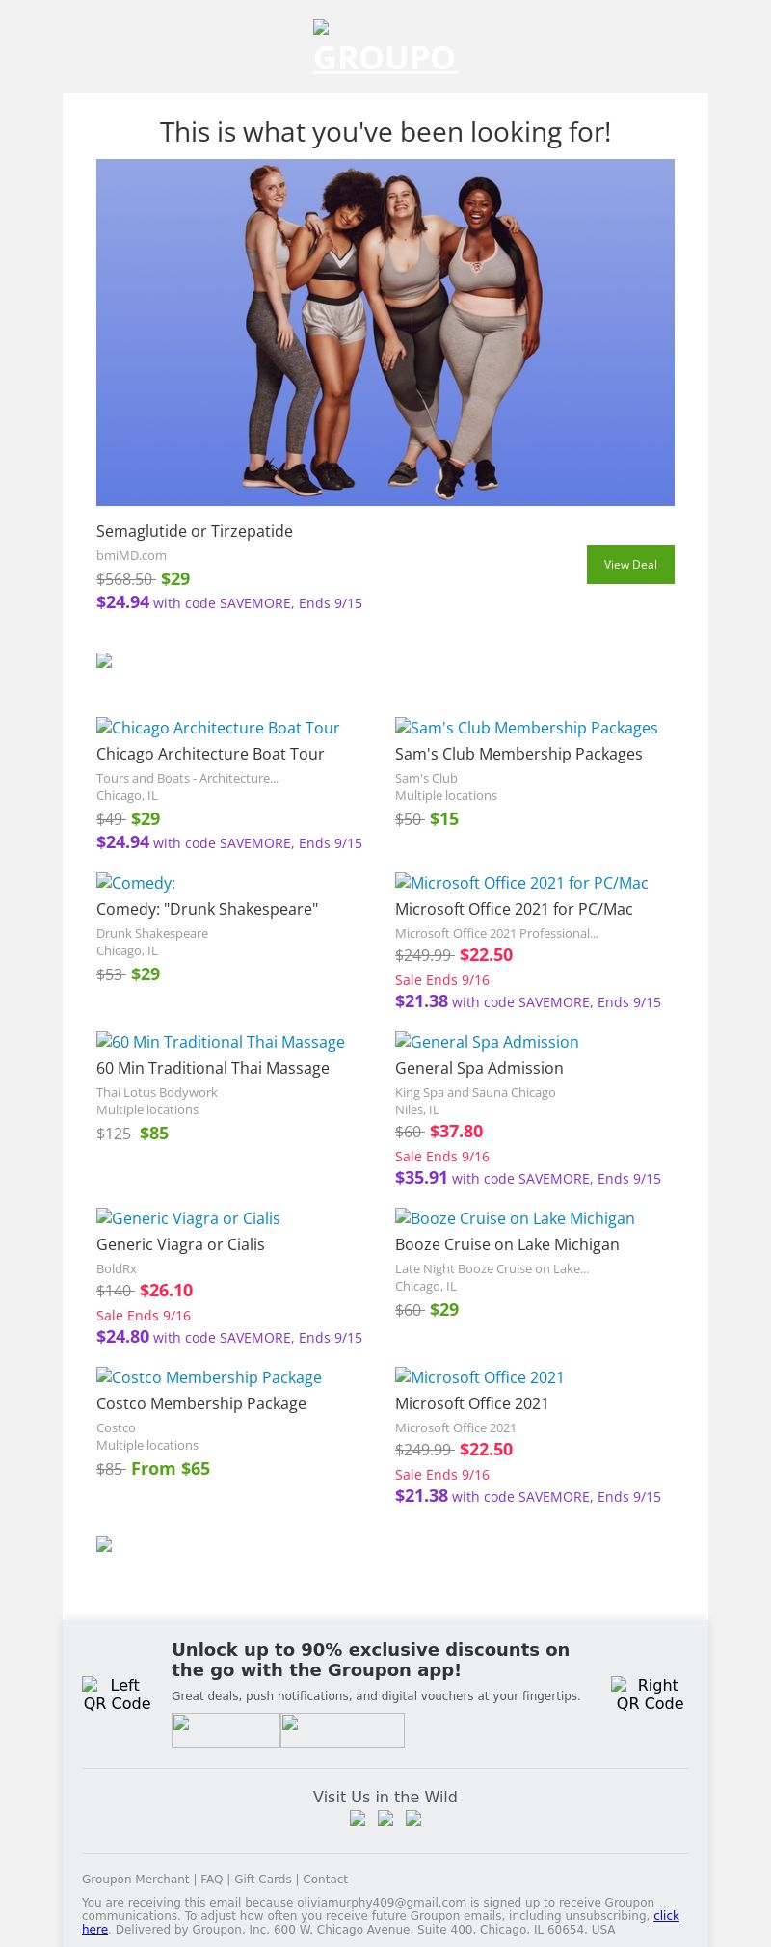The image size is (771, 1947).
Task: Open the Right QR Code image
Action: (650, 1694)
